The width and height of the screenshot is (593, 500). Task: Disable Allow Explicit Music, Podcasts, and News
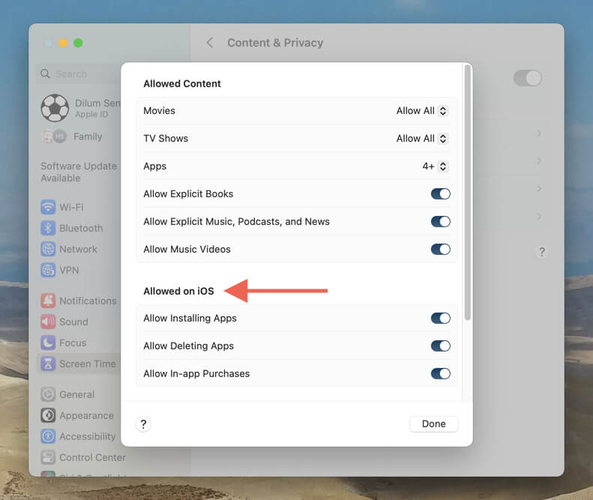pos(440,222)
